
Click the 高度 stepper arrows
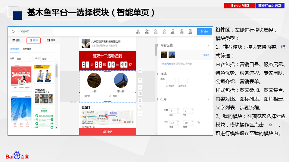click(192, 123)
